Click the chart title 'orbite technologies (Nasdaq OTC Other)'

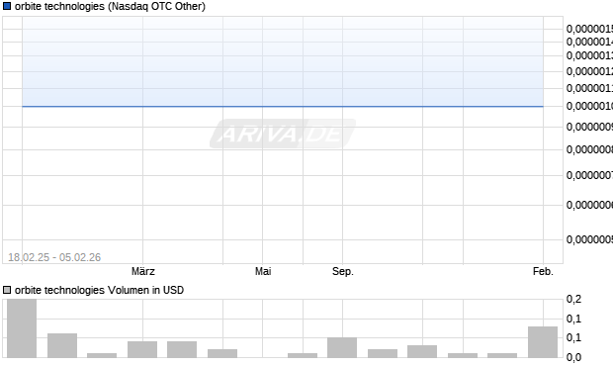(x=110, y=6)
